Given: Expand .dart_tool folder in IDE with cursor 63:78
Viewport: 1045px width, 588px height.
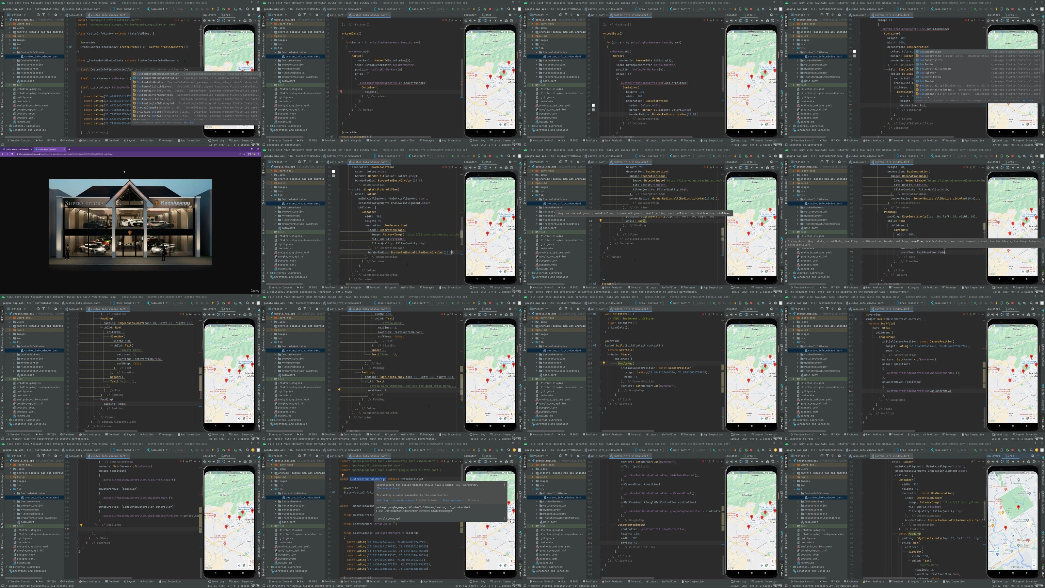Looking at the screenshot, I should click(272, 171).
